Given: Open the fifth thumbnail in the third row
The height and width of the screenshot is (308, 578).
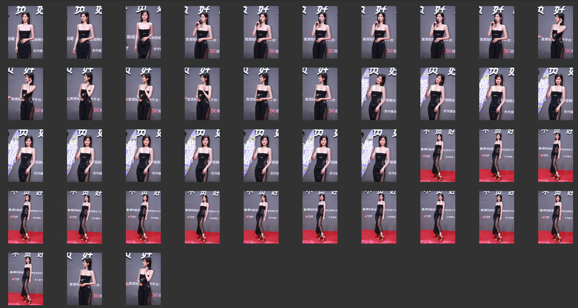Looking at the screenshot, I should tap(261, 155).
